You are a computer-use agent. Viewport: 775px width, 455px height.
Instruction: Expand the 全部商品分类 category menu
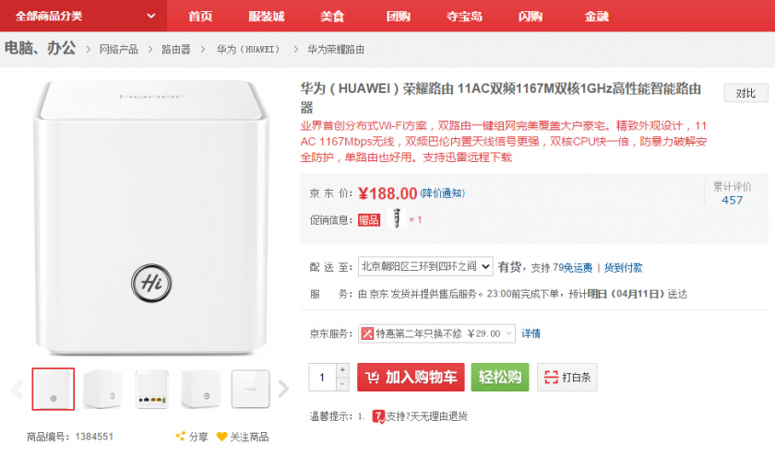tap(84, 16)
